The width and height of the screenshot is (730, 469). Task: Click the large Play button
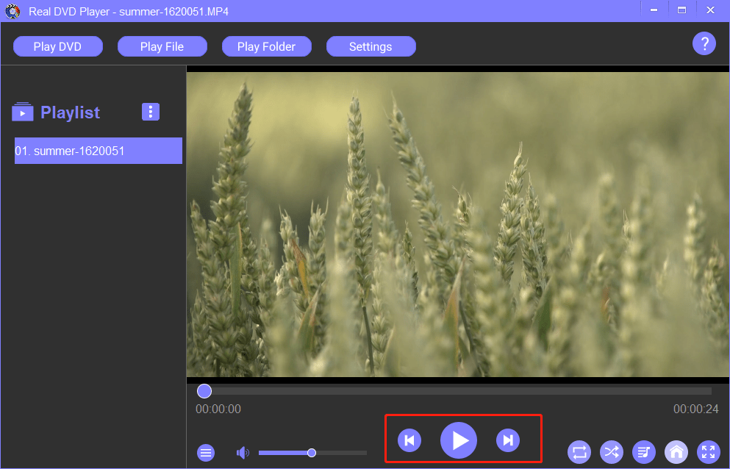point(459,440)
